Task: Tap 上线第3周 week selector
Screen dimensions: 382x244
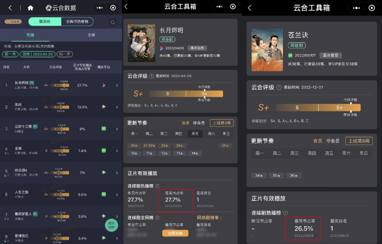Action: (222, 123)
